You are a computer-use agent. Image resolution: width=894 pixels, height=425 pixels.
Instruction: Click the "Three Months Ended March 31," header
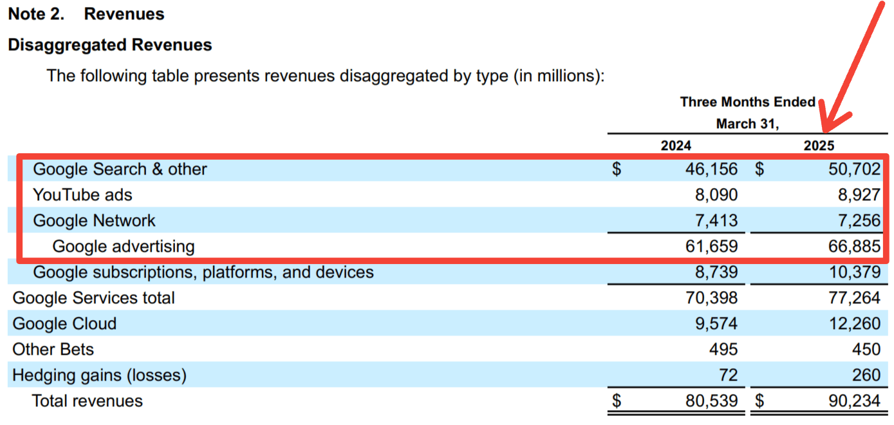coord(748,113)
